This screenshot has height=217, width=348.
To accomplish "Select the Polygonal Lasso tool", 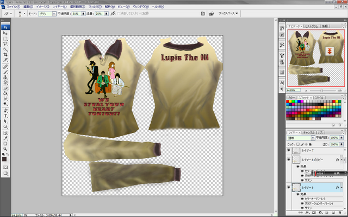I will [5, 44].
